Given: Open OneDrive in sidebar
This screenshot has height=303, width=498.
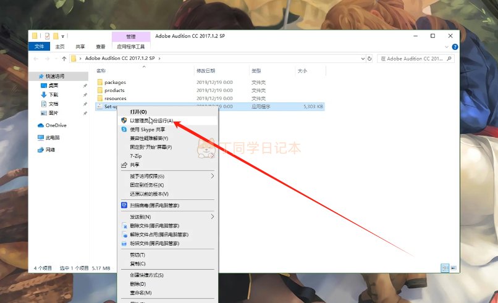Looking at the screenshot, I should [56, 125].
